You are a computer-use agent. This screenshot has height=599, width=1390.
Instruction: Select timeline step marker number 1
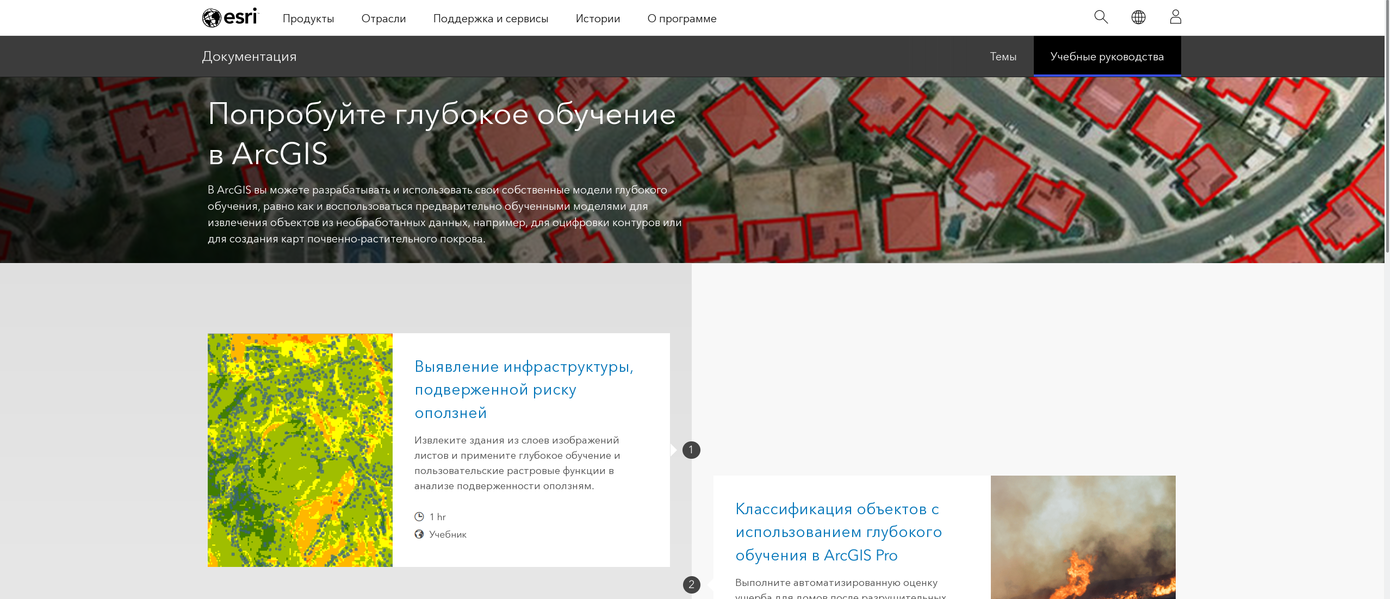click(691, 450)
